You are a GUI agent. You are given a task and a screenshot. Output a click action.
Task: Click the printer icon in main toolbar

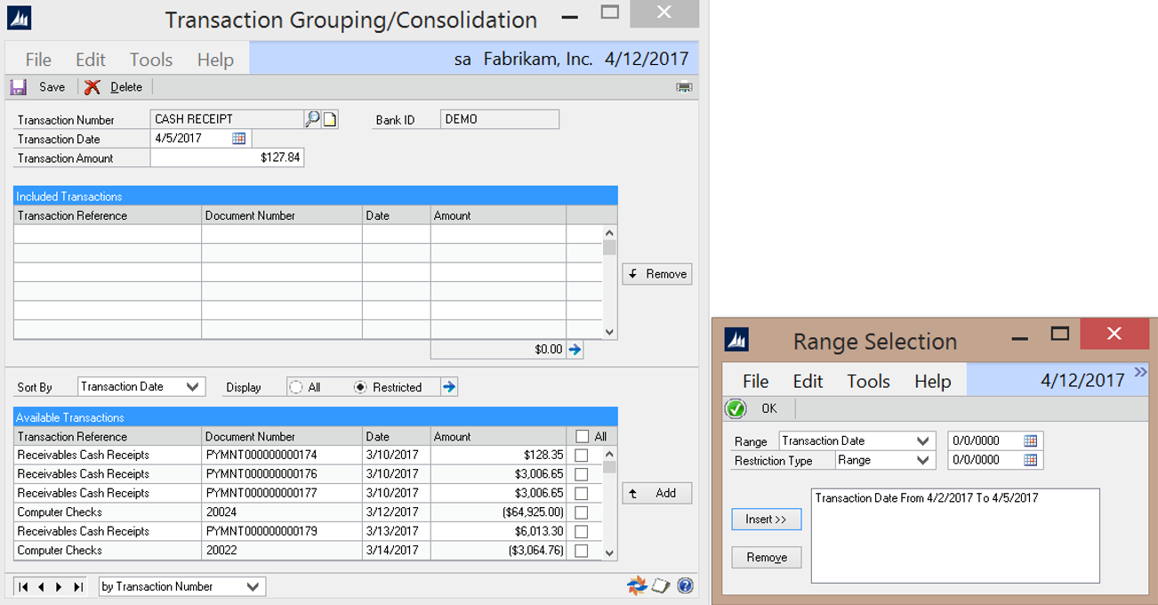[x=684, y=87]
